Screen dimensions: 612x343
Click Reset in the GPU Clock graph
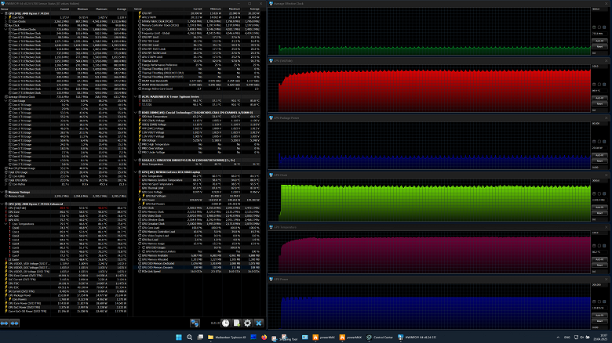coord(599,213)
